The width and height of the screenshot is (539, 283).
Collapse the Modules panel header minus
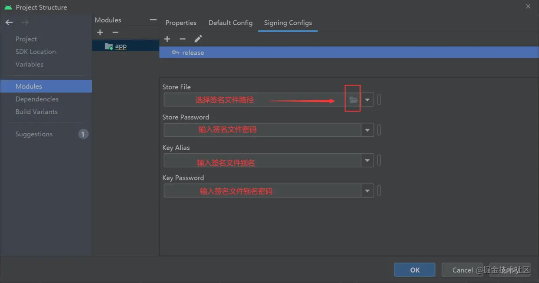pos(153,20)
